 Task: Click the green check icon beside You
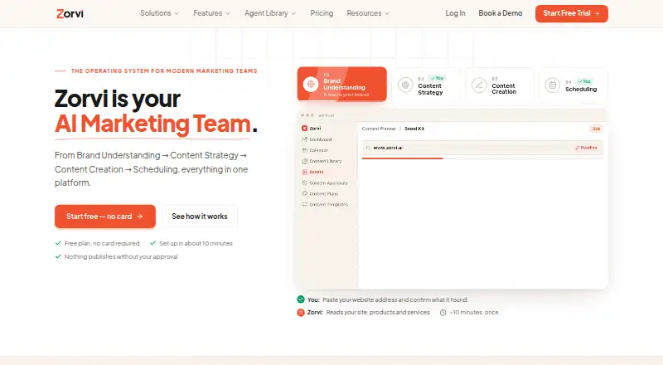point(301,299)
